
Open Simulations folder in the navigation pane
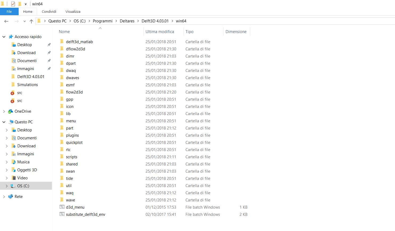[27, 85]
